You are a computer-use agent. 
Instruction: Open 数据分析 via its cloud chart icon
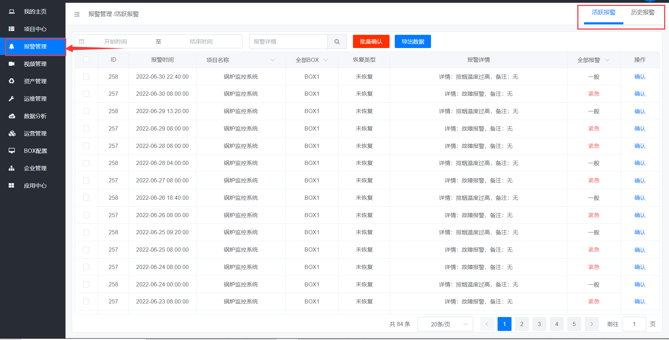(11, 116)
